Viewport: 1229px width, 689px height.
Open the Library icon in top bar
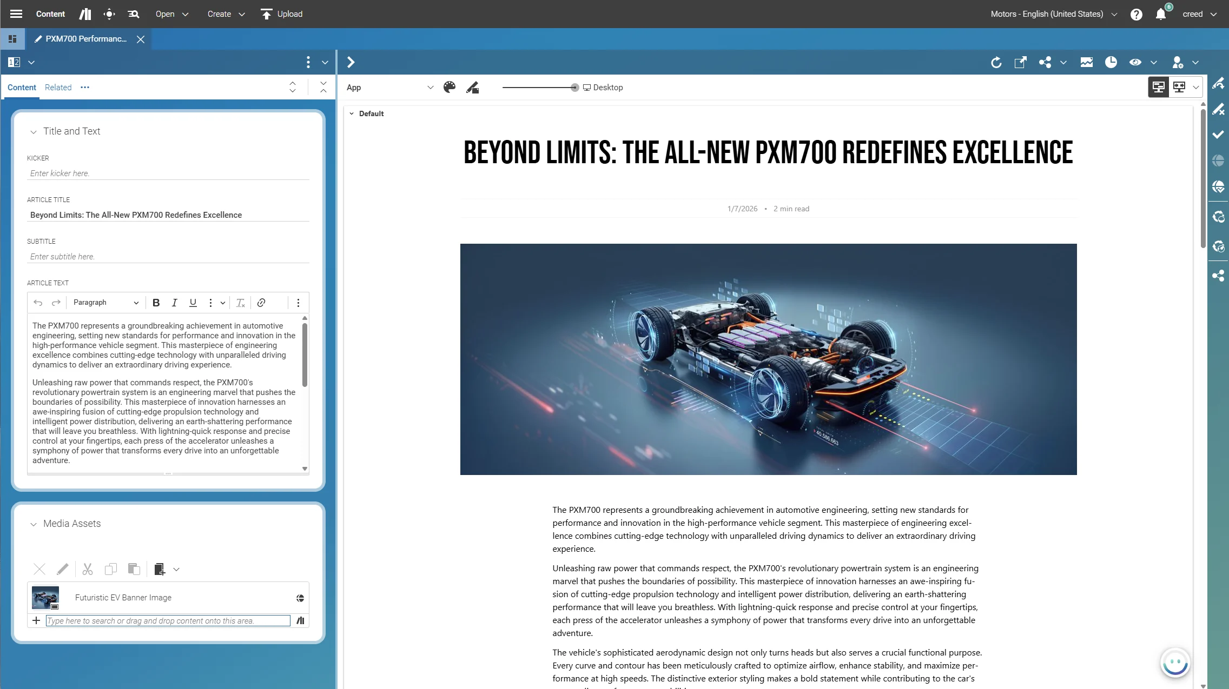[x=85, y=14]
